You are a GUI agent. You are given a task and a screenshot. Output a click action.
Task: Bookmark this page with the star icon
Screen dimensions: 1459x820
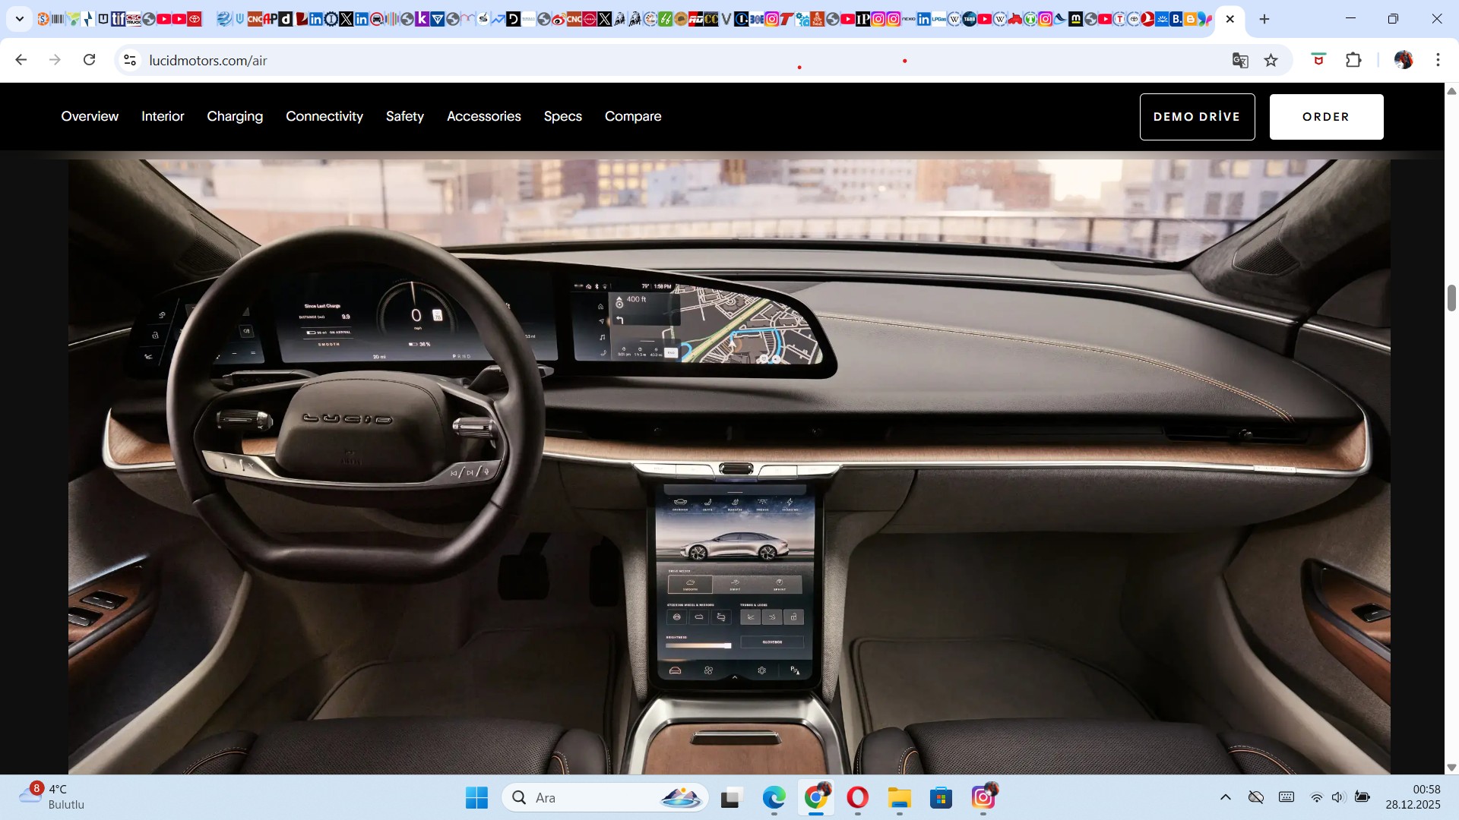[1271, 61]
